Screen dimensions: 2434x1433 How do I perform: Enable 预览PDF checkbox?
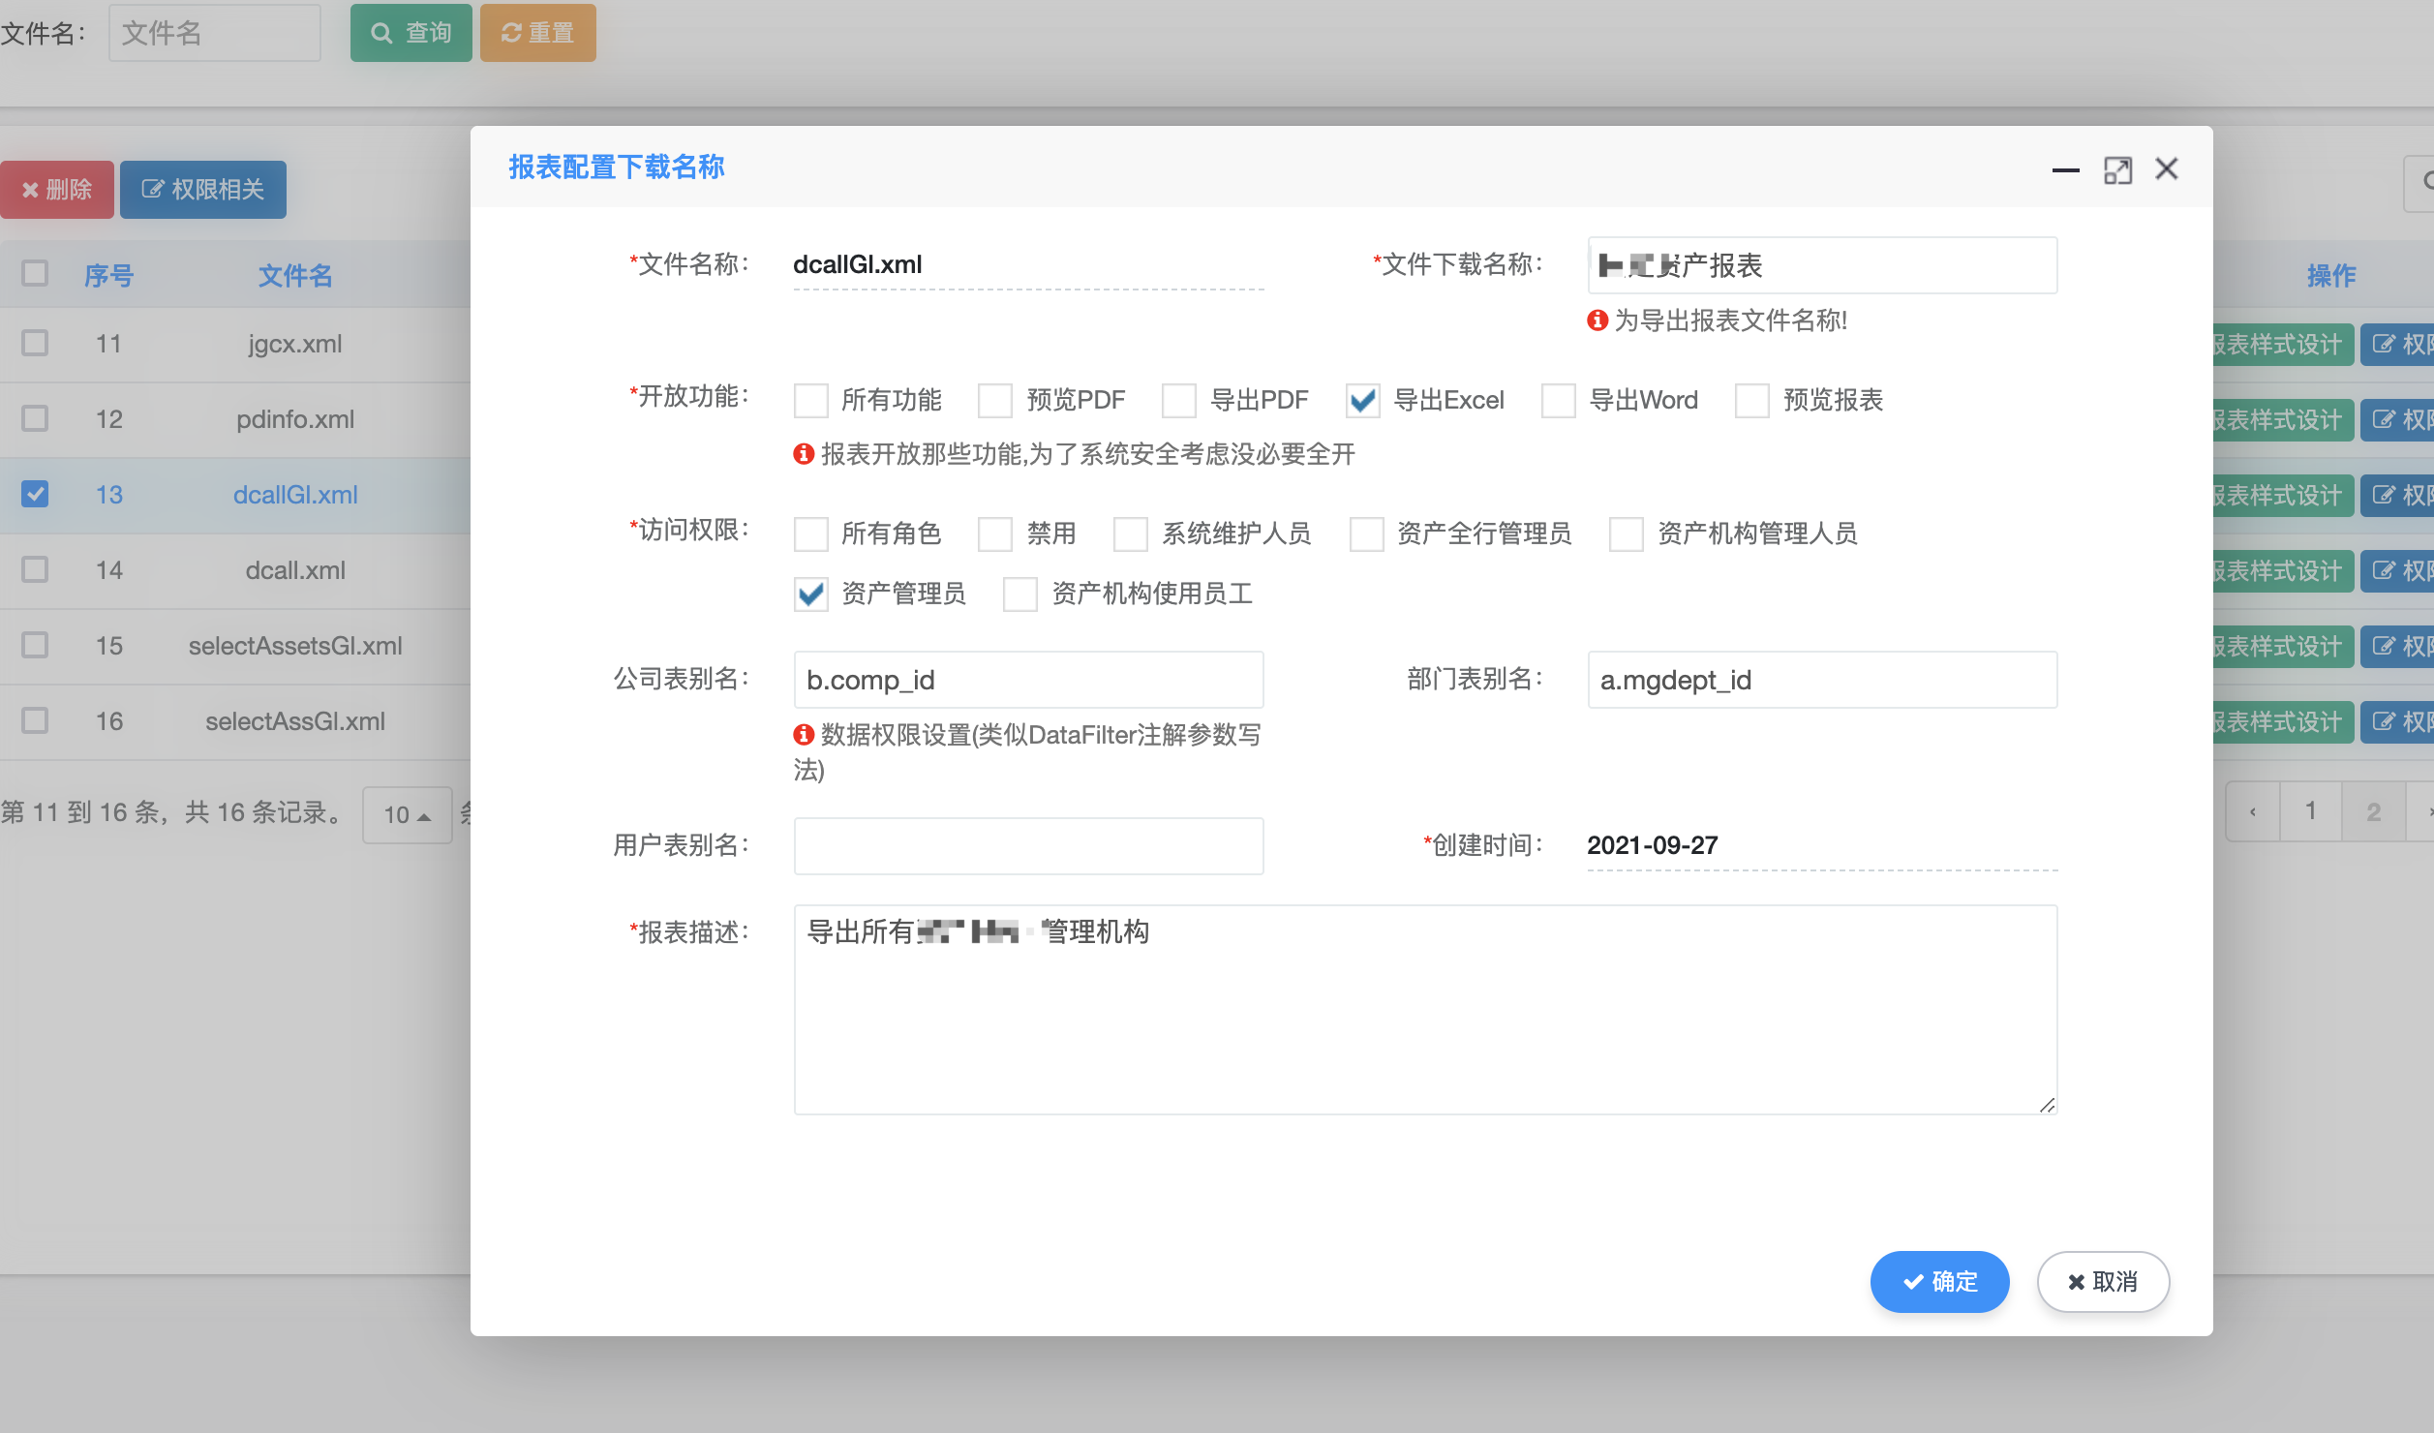[x=994, y=400]
